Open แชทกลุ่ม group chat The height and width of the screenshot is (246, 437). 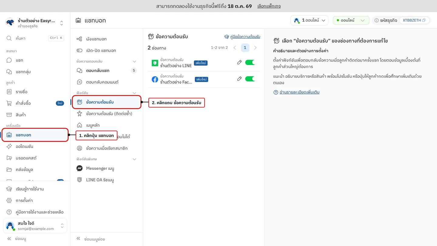pos(35,72)
